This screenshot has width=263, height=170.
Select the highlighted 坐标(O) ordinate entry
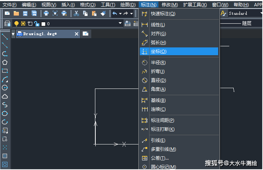coord(179,51)
